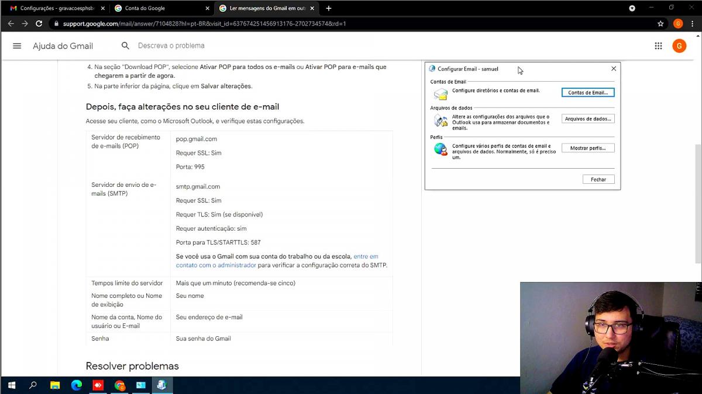Viewport: 702px width, 394px height.
Task: Click the Requer autenticação: sim text
Action: (211, 228)
